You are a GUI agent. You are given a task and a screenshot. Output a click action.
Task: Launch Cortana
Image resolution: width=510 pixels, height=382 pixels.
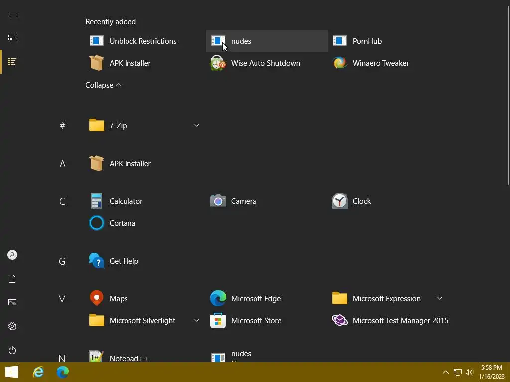145,223
